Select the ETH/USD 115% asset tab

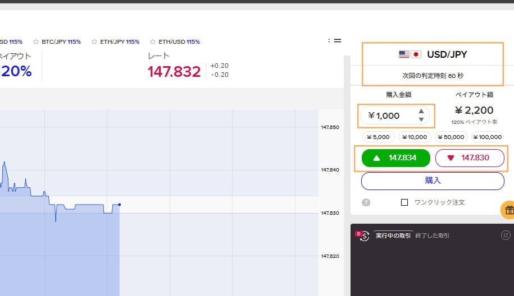179,41
